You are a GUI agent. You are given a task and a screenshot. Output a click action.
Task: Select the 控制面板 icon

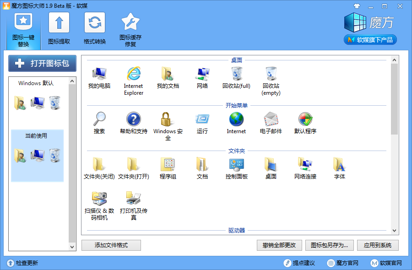[237, 168]
